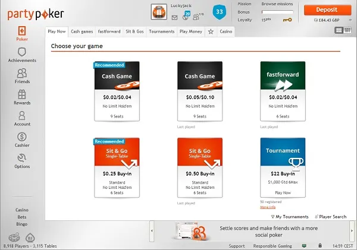This screenshot has height=250, width=357.
Task: Open the mail envelope icon
Action: tap(174, 17)
